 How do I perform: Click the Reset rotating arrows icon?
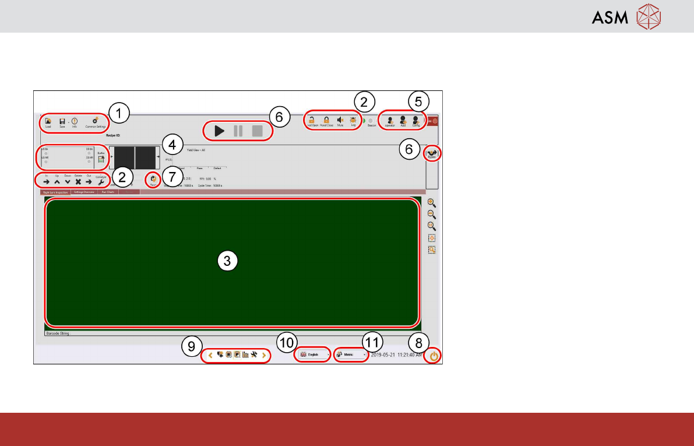[x=153, y=179]
